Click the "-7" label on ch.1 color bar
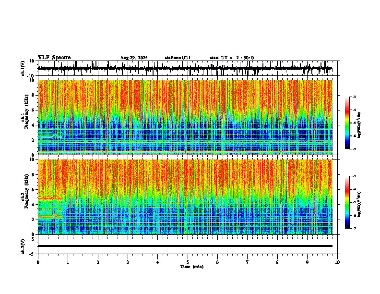 click(354, 149)
